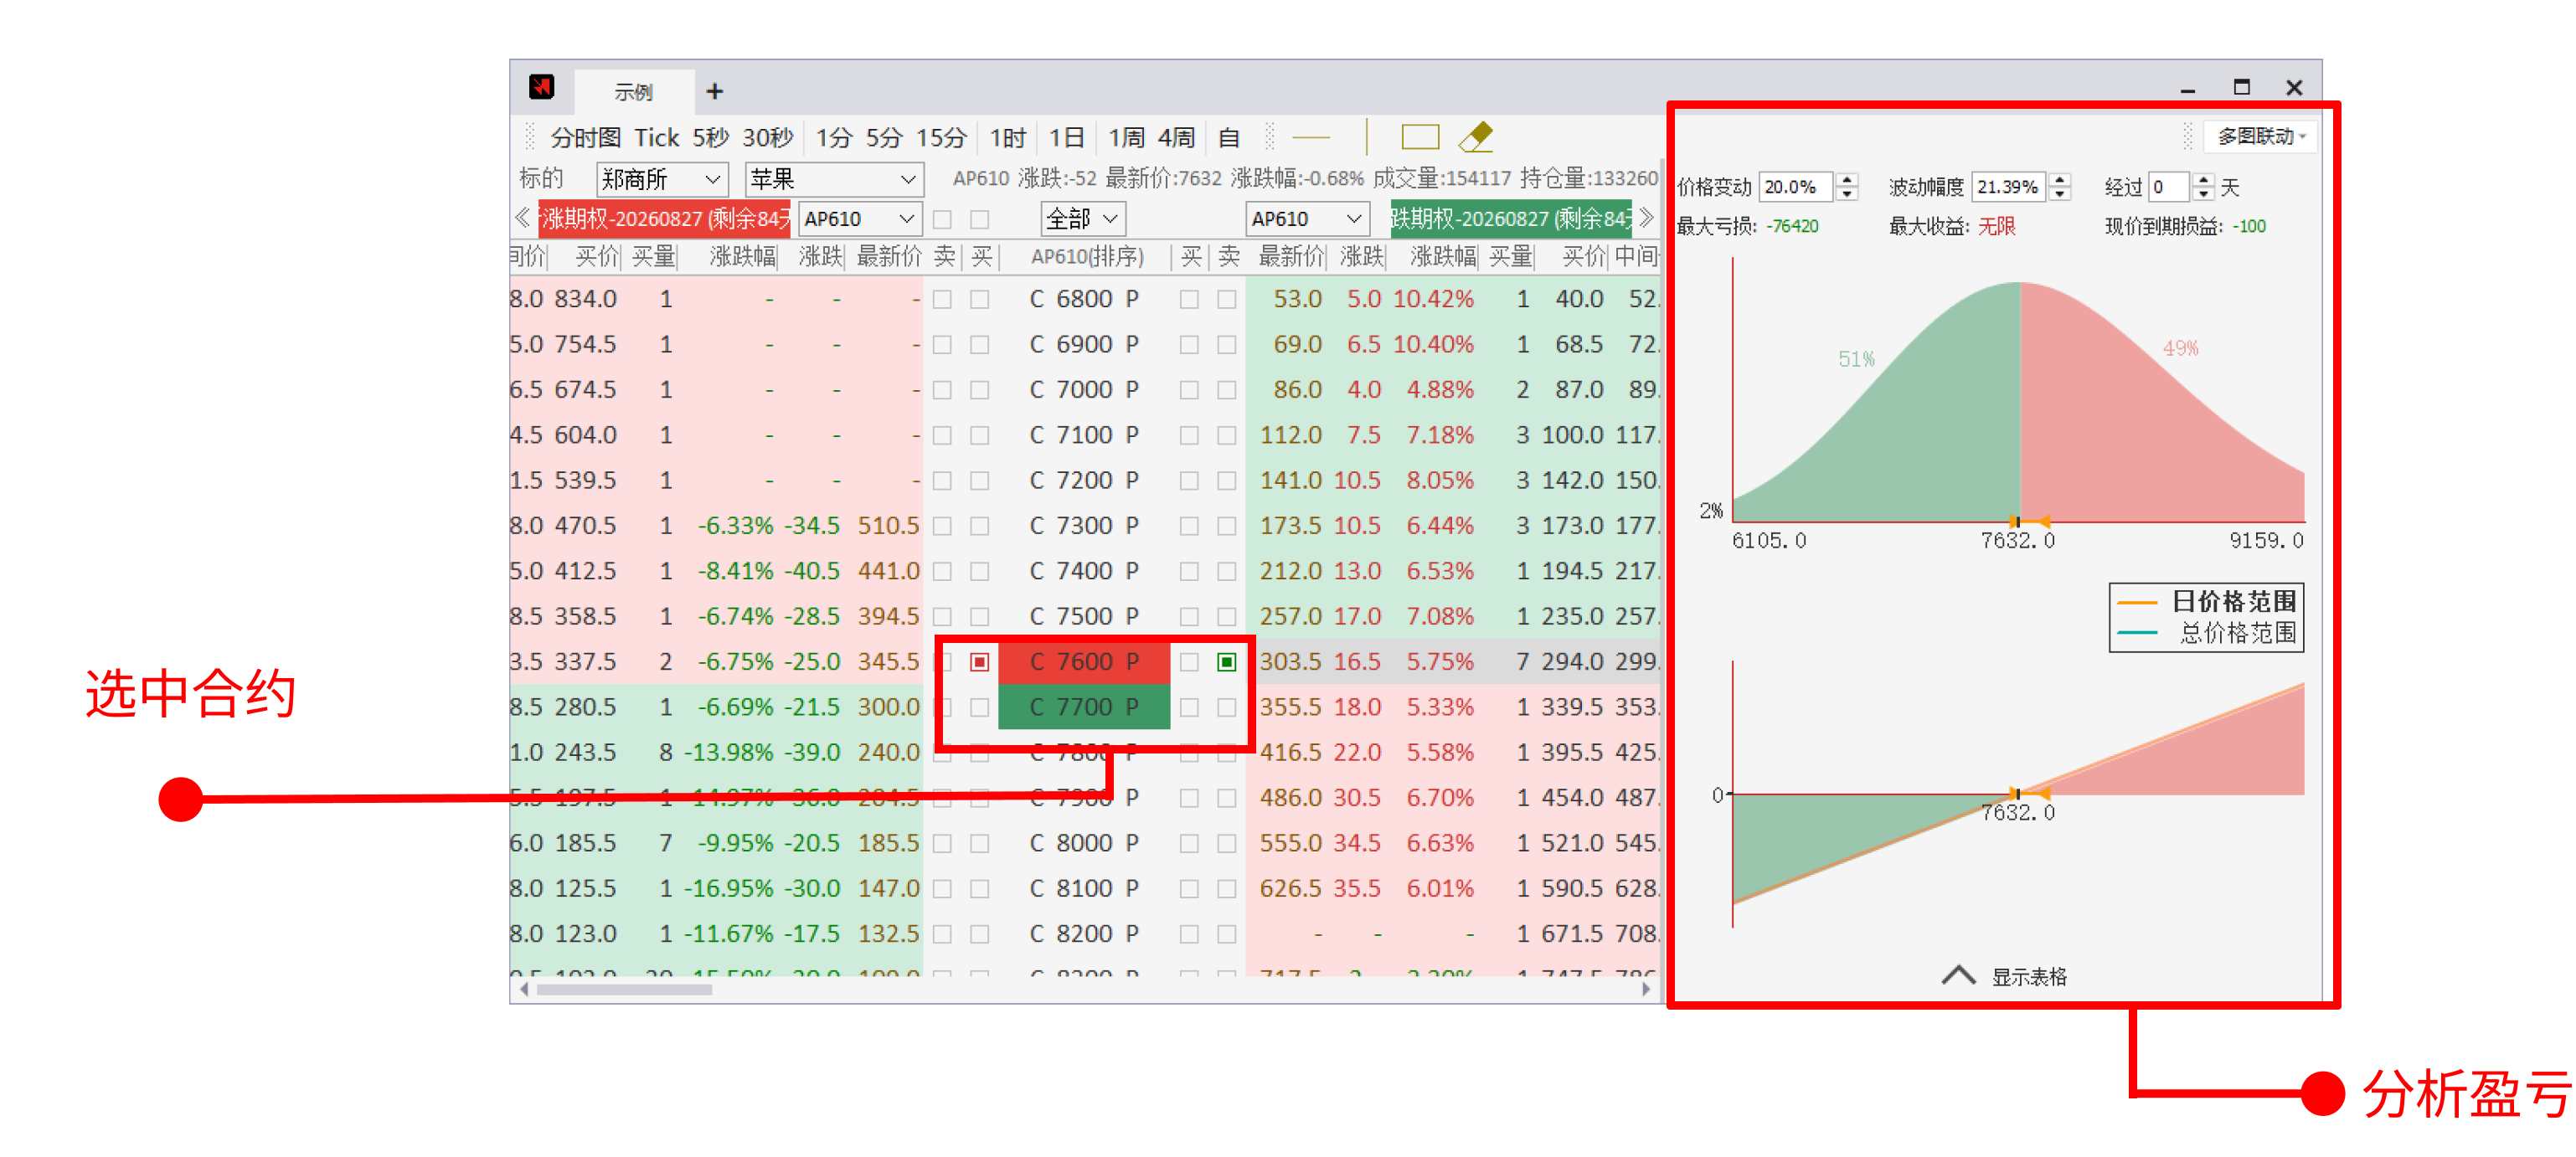Select the 4周 chart period
The image size is (2576, 1157).
(1177, 137)
